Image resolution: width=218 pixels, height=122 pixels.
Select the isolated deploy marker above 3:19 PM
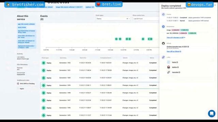point(143,39)
